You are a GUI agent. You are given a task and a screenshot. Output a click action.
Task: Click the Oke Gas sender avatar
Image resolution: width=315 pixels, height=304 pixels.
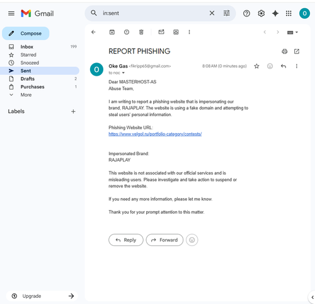96,69
